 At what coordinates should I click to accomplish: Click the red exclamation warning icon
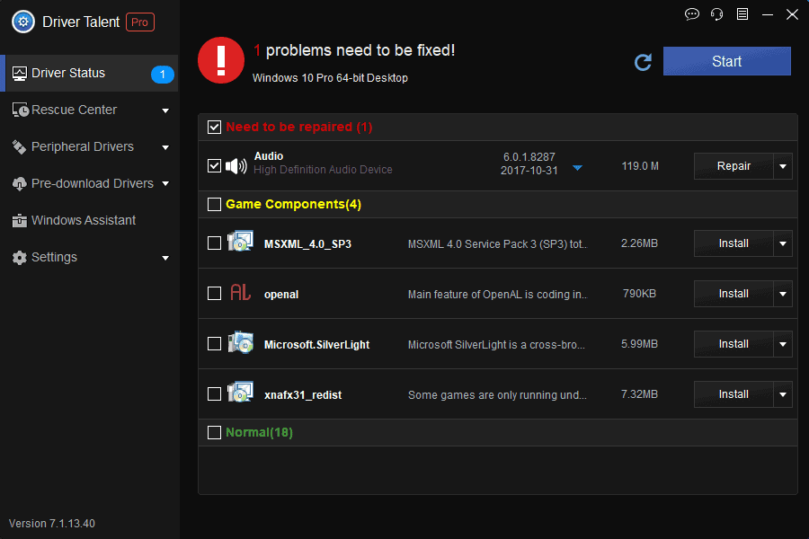click(x=220, y=60)
